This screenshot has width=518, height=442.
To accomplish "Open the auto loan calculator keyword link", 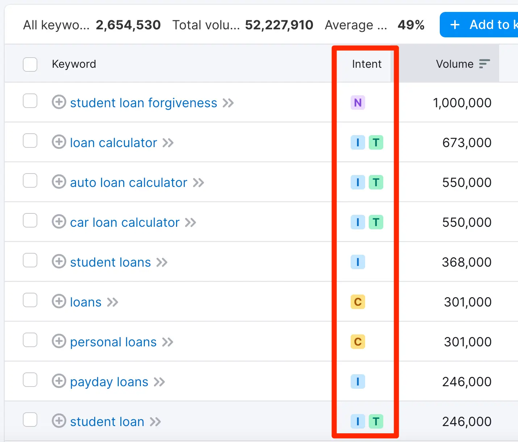I will (x=129, y=183).
